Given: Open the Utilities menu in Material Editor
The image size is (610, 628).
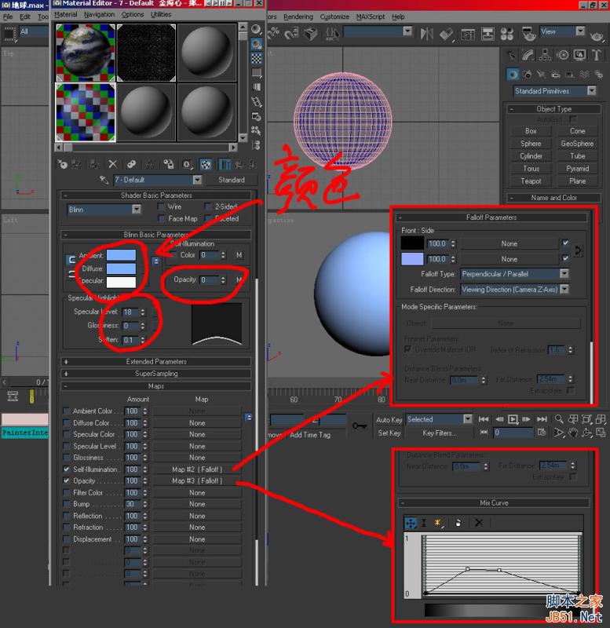Looking at the screenshot, I should coord(161,14).
